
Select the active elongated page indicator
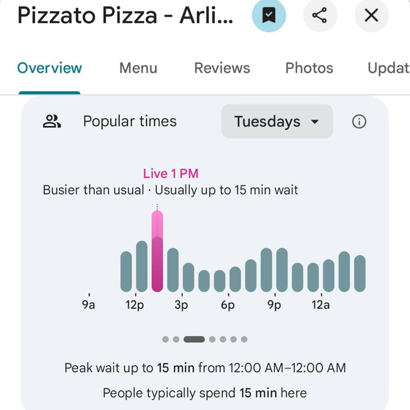point(194,339)
